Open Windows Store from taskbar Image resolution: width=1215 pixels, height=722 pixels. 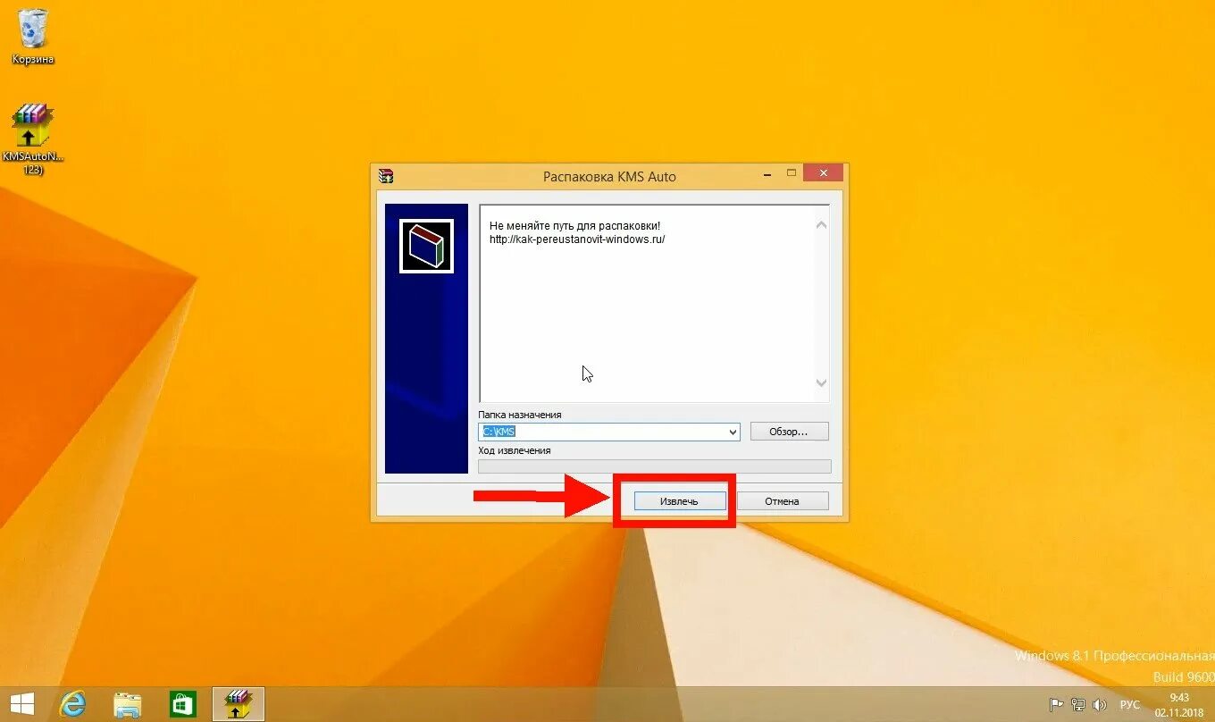(182, 704)
